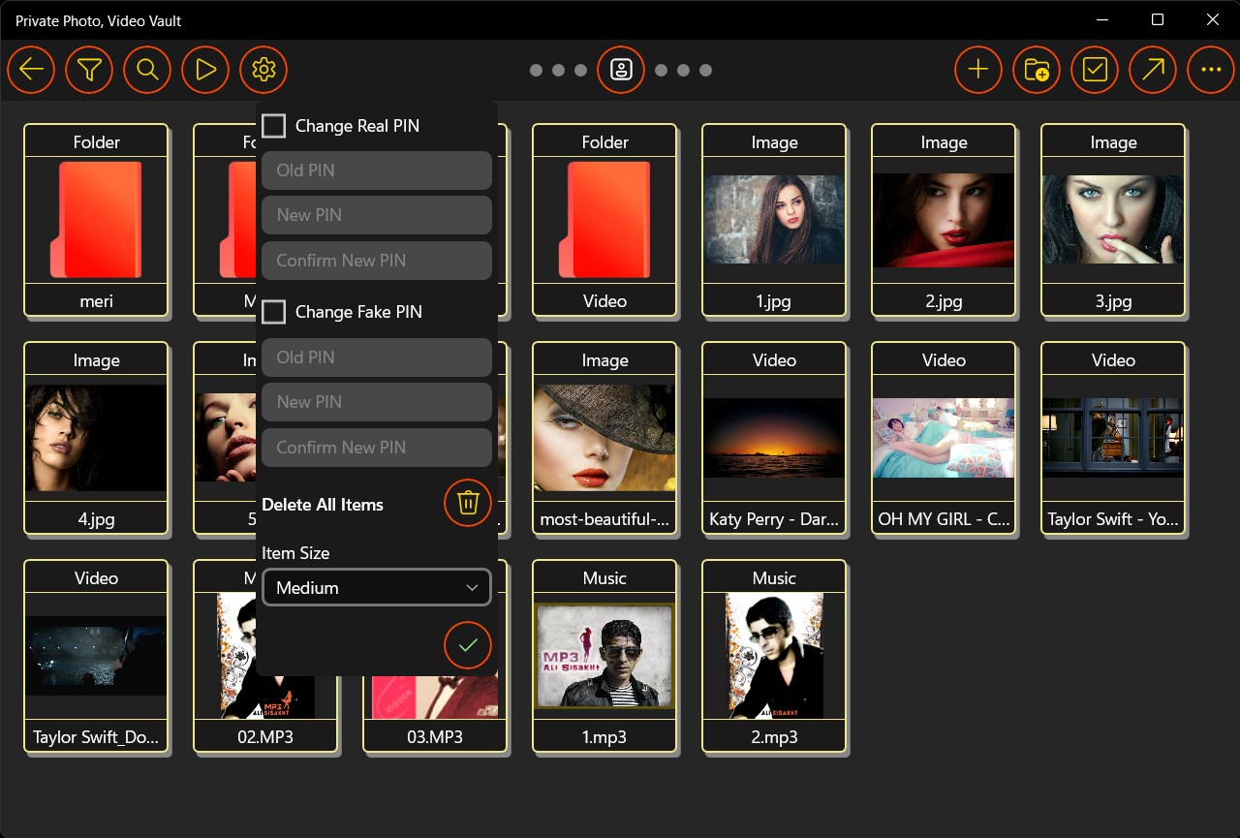Click the back arrow button

[31, 70]
